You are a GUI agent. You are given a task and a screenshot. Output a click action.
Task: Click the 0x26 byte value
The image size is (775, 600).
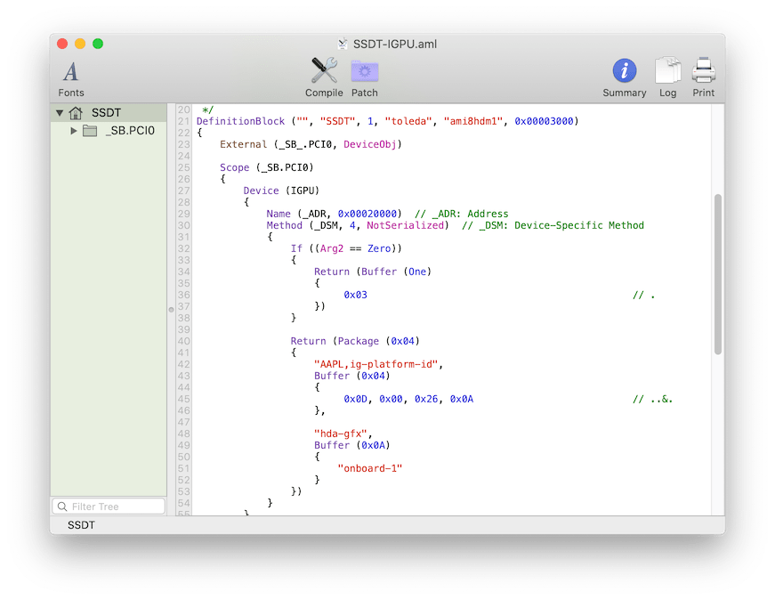coord(426,399)
